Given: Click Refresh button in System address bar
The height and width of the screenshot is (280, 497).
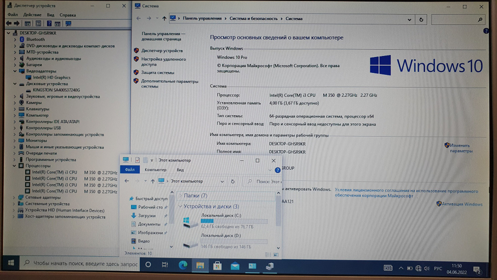Looking at the screenshot, I should (421, 19).
